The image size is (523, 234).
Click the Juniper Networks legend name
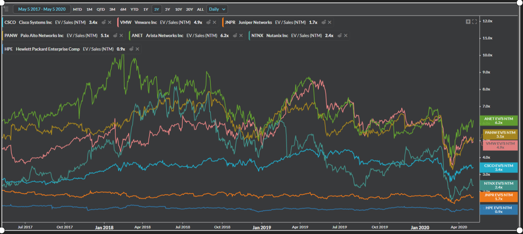click(256, 22)
